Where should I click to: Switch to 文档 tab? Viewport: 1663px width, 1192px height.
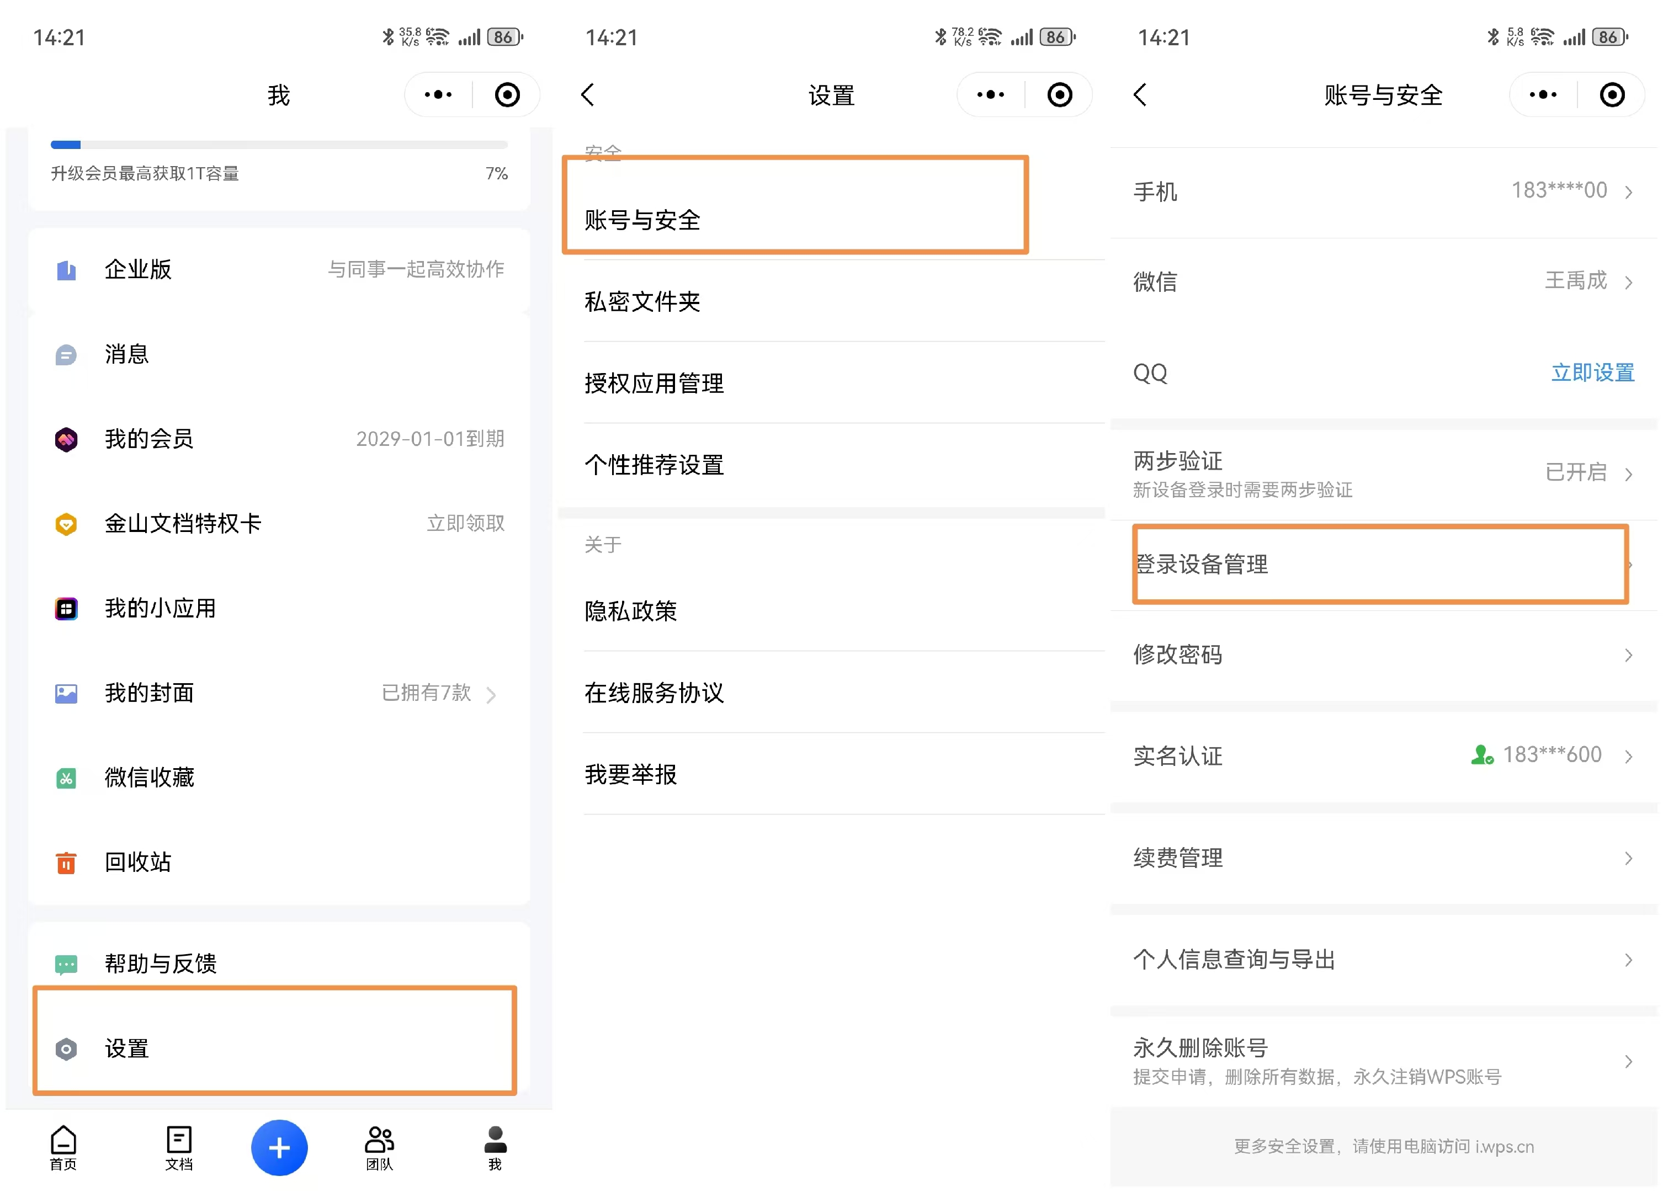click(x=179, y=1149)
